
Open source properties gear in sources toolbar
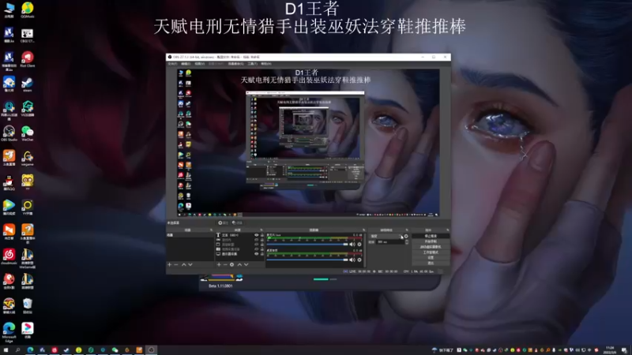(231, 264)
